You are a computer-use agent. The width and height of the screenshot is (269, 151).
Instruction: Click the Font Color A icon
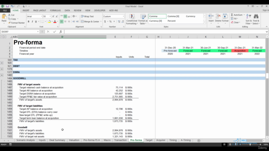coord(55,21)
